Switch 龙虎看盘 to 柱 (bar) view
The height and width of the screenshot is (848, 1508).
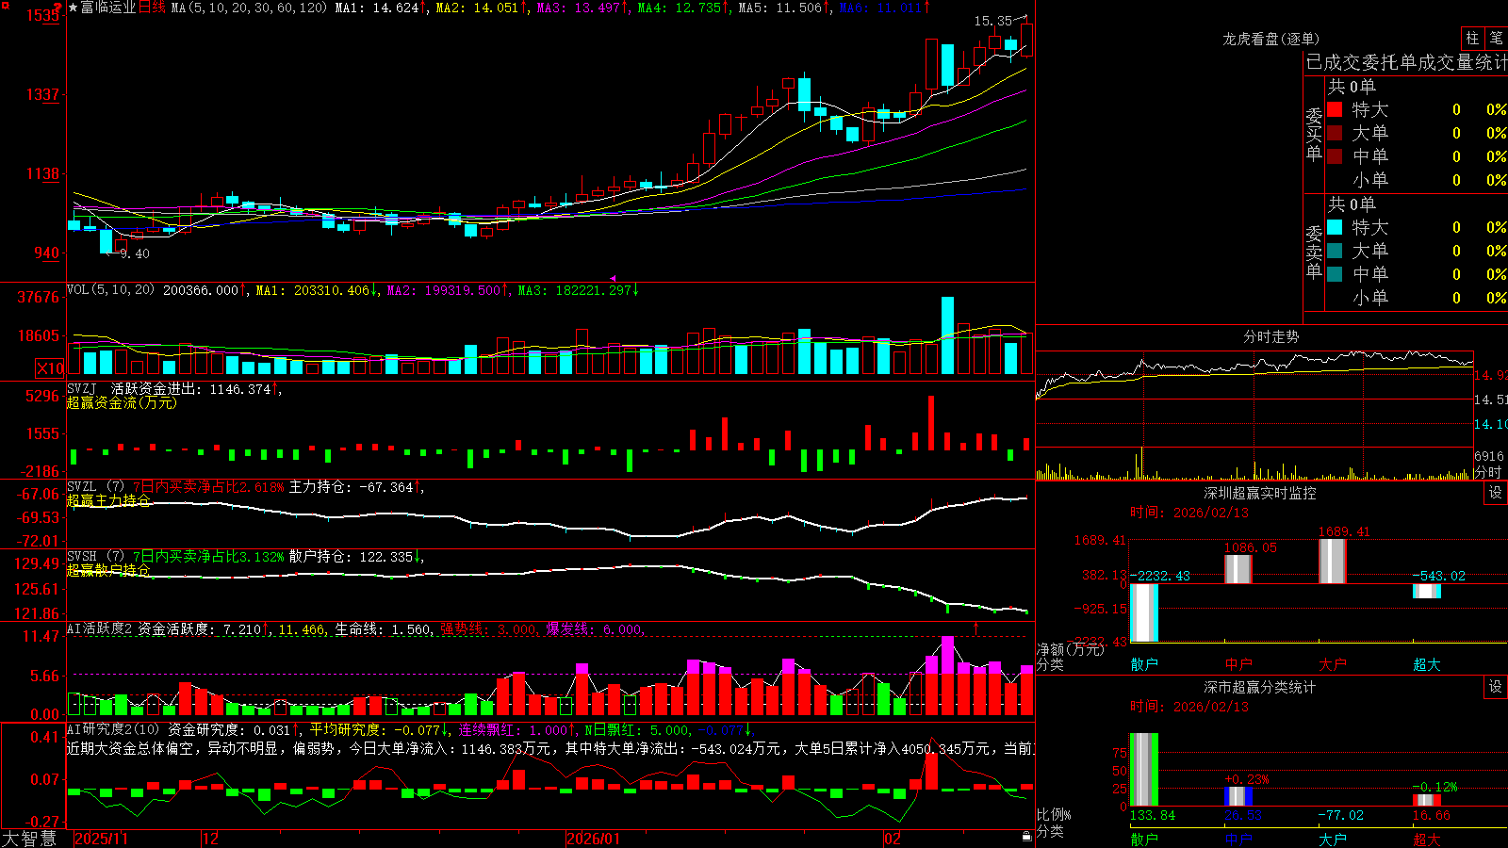pyautogui.click(x=1472, y=39)
